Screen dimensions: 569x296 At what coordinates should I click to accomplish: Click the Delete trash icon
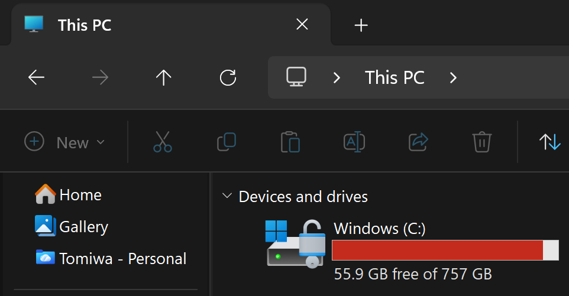click(482, 142)
